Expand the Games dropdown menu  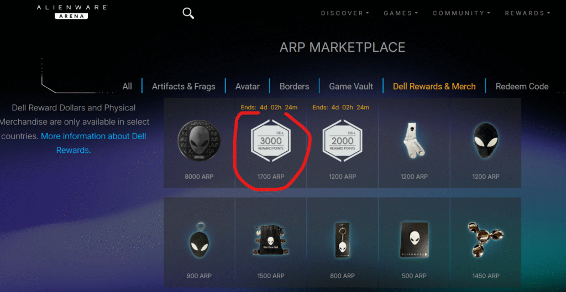[401, 13]
